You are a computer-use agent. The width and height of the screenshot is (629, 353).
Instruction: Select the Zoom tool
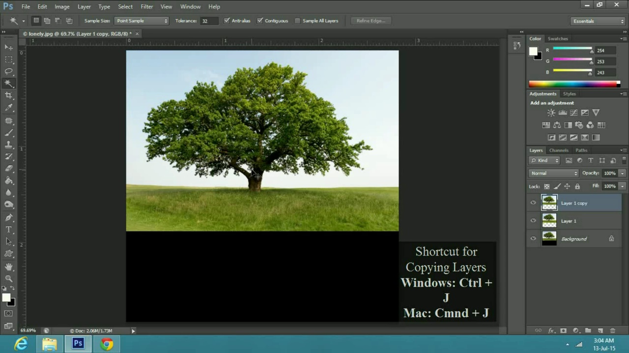[9, 278]
